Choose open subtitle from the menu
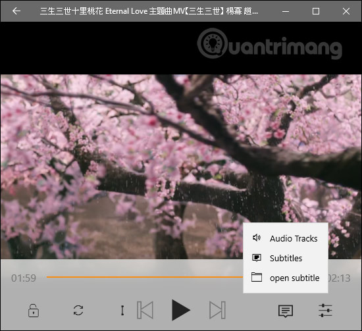 [x=286, y=278]
